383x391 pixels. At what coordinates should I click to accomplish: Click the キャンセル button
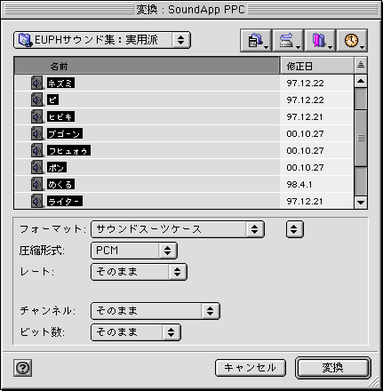coord(251,368)
